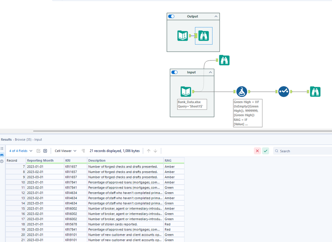Select the Browse tool inside Output container
This screenshot has width=332, height=242.
(203, 36)
